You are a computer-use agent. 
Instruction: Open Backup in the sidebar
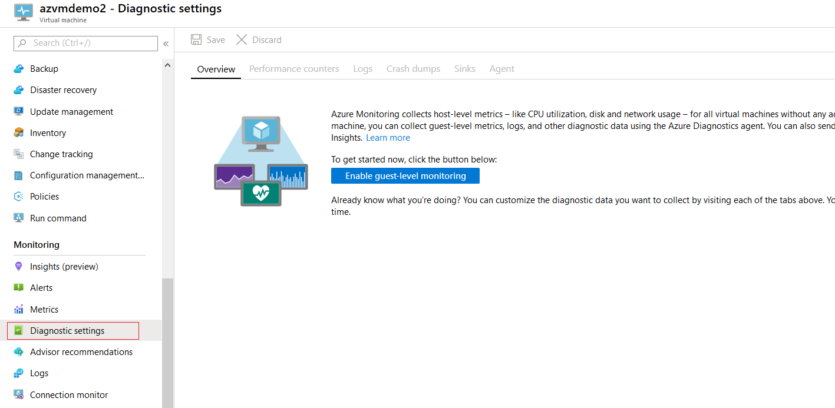44,69
